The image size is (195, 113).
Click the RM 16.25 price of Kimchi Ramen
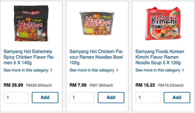pyautogui.click(x=145, y=85)
